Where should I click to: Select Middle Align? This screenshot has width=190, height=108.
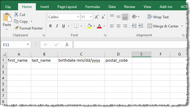(119, 17)
